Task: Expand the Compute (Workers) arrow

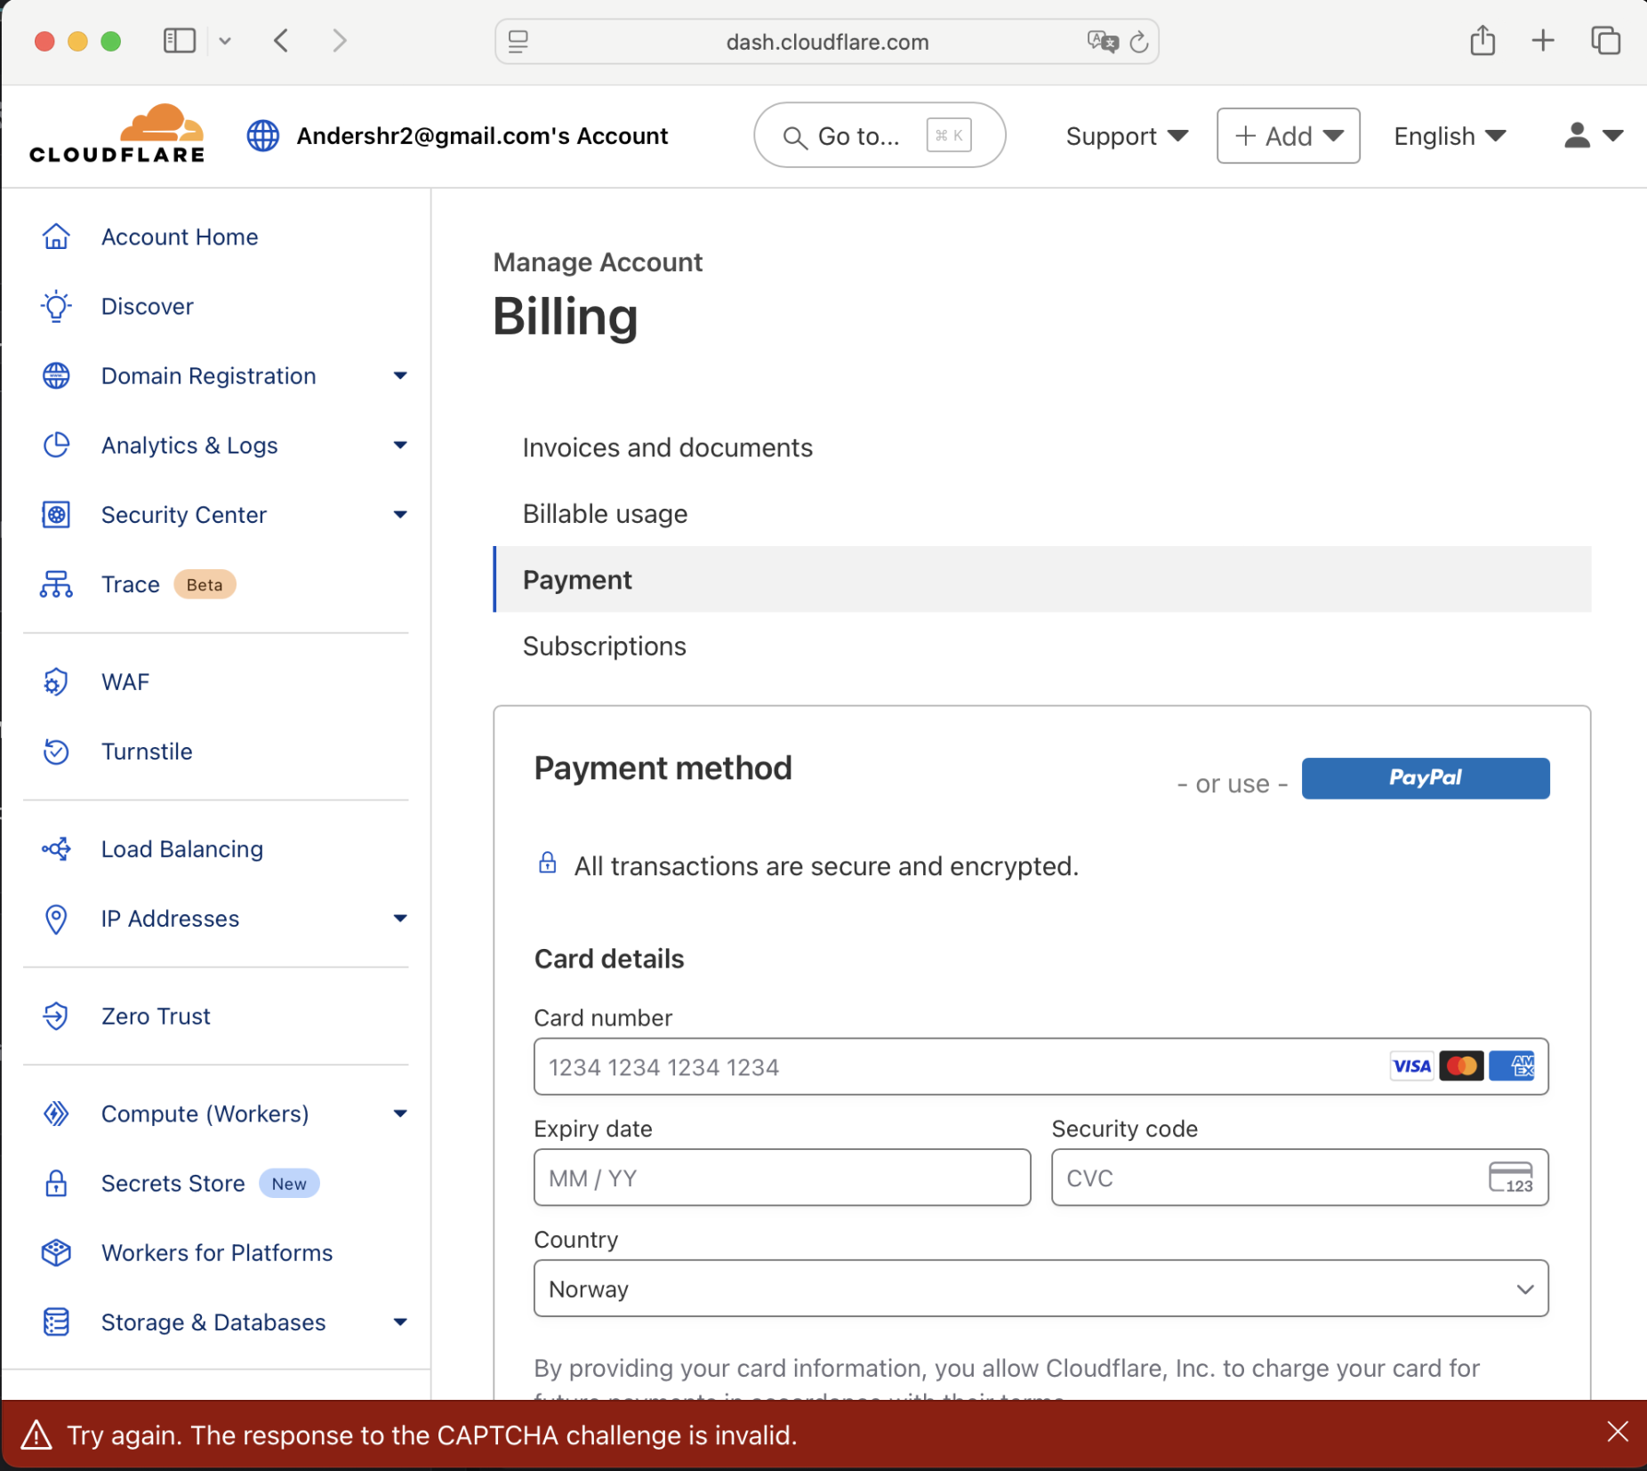Action: (x=400, y=1114)
